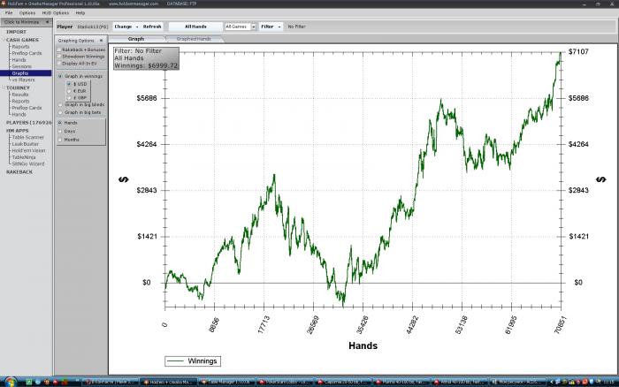The width and height of the screenshot is (619, 387).
Task: Open the Windows Start menu orb
Action: (x=11, y=382)
